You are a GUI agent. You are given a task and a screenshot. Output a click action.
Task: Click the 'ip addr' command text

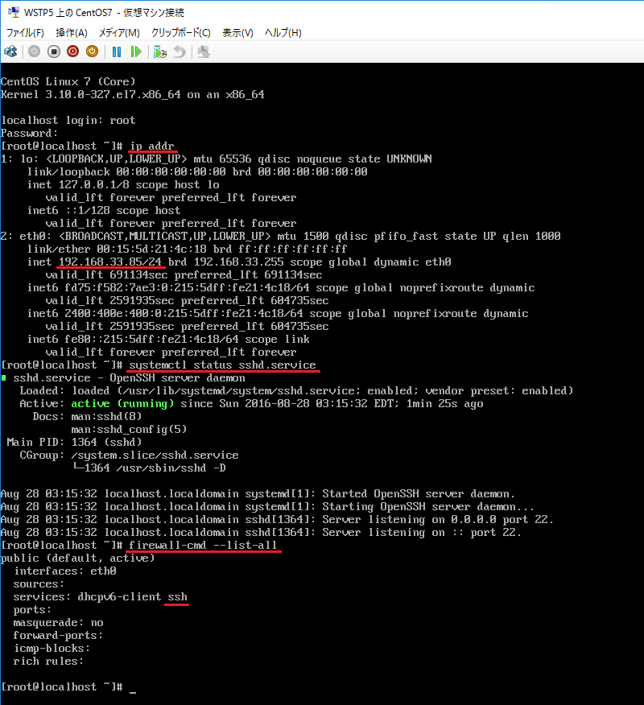(x=152, y=146)
